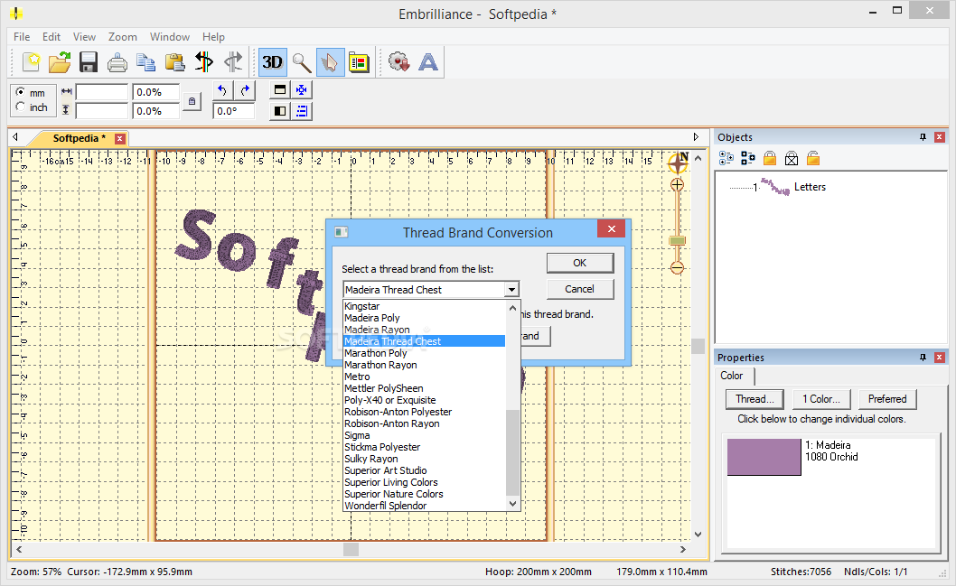This screenshot has width=956, height=586.
Task: Toggle the 3D view button
Action: click(x=273, y=62)
